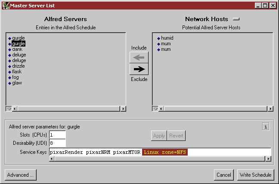279x184 pixels.
Task: Select the humid network host
Action: click(x=167, y=38)
